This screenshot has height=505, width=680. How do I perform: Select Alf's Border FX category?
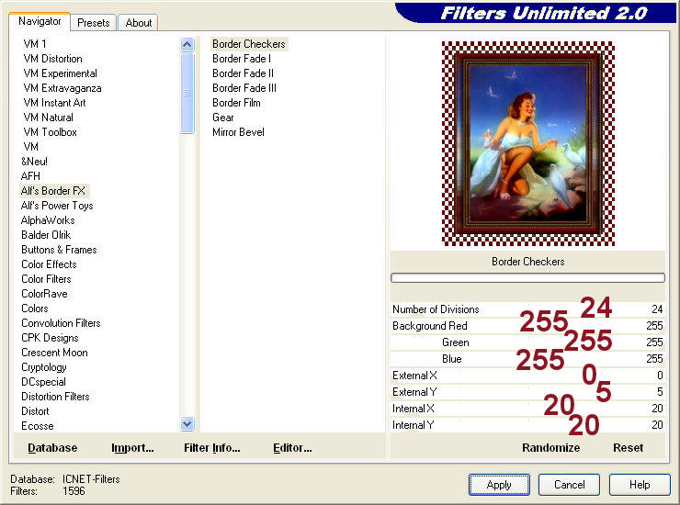(53, 191)
